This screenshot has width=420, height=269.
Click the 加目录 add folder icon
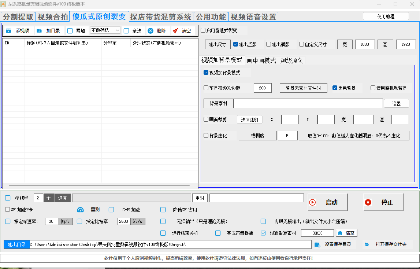39,31
